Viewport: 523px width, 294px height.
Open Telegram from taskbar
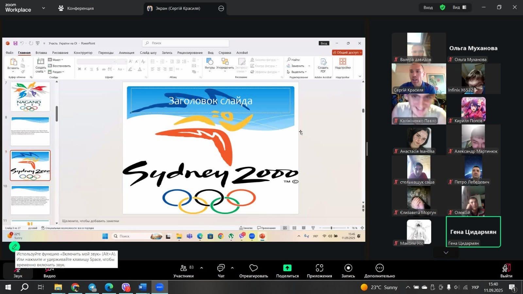click(x=92, y=287)
